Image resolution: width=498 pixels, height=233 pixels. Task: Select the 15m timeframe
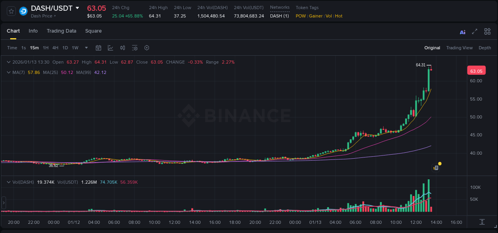point(34,48)
